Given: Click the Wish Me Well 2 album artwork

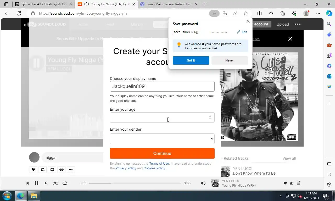Looking at the screenshot, I should coord(260,97).
